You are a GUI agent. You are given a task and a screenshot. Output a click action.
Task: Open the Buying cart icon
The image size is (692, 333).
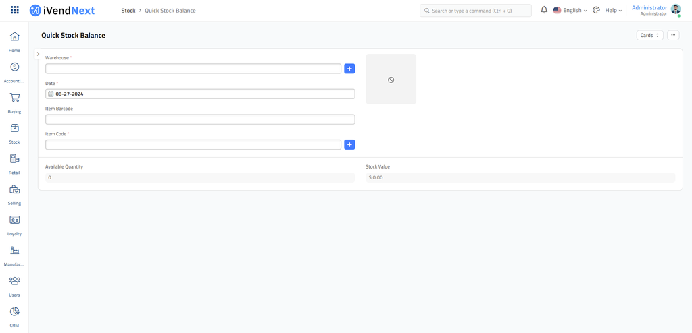pos(14,98)
